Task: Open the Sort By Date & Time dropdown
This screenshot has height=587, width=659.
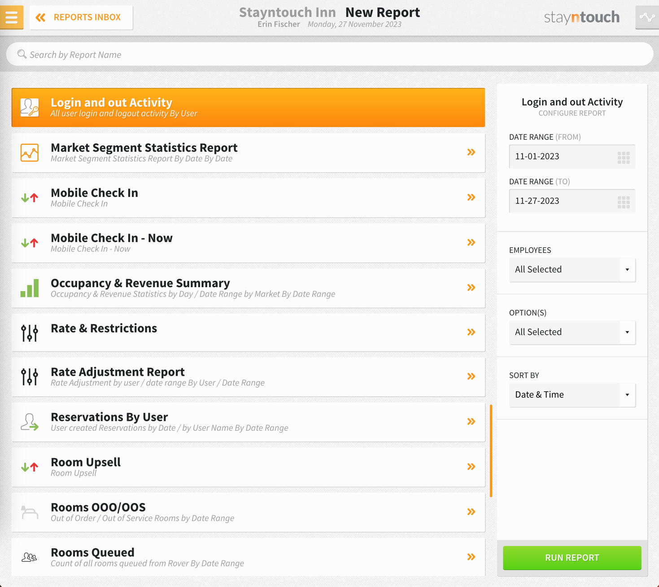Action: click(x=572, y=395)
